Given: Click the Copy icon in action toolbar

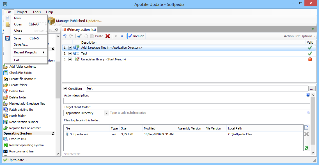Looking at the screenshot, I should [x=86, y=36].
